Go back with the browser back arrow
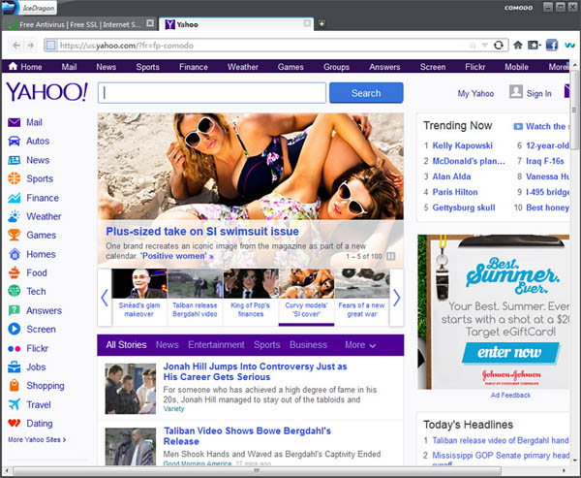Image resolution: width=581 pixels, height=478 pixels. 15,46
